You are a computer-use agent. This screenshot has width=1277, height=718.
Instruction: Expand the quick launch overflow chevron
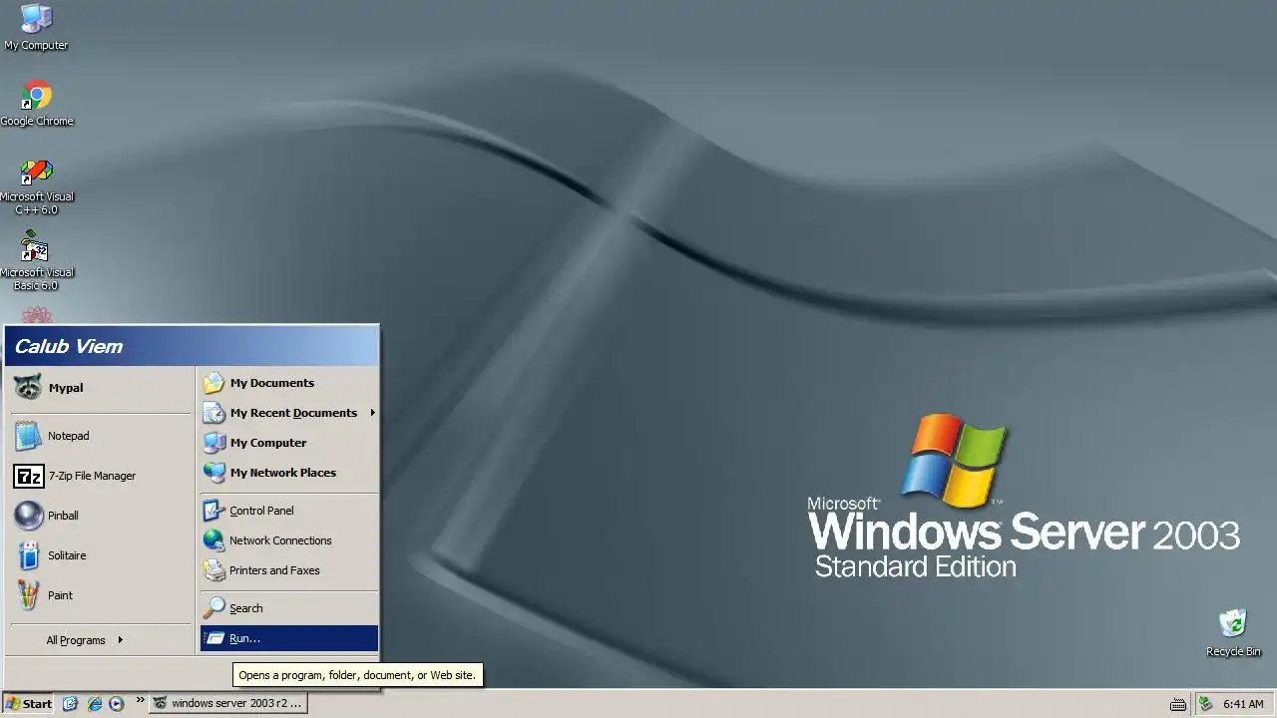click(140, 700)
